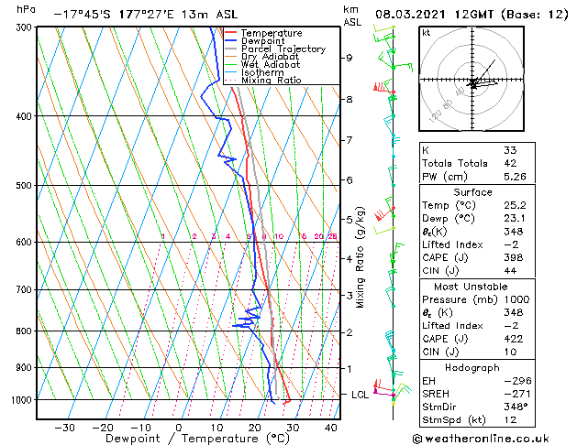
Task: Click the gray Parcel Trajectory legend swatch
Action: tap(231, 49)
